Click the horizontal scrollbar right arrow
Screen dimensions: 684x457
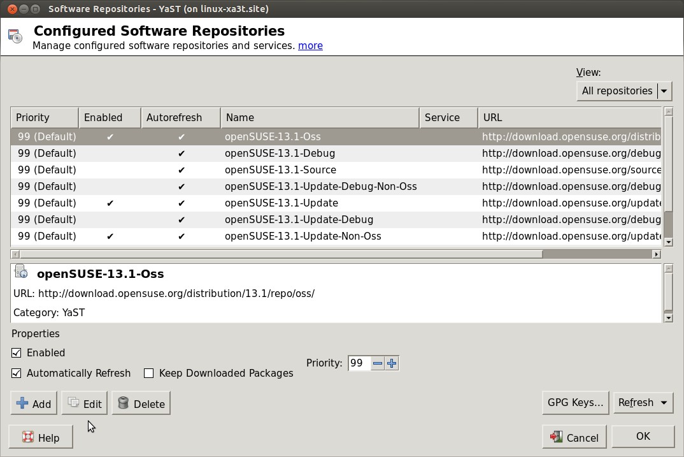click(657, 254)
